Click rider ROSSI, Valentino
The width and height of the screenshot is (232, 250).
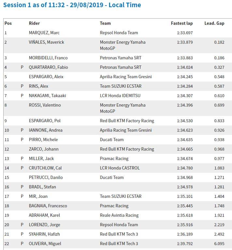(x=45, y=105)
